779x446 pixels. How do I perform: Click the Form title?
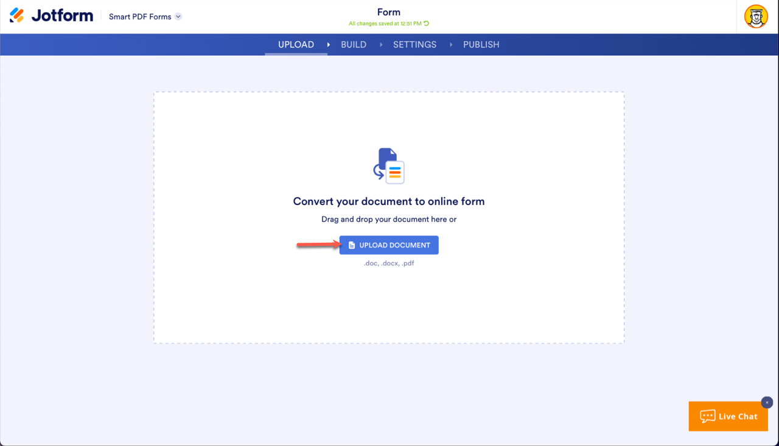(x=389, y=12)
